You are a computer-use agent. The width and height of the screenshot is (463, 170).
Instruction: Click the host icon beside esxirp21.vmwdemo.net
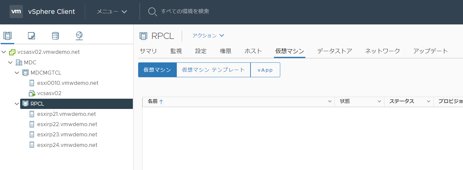[x=32, y=114]
